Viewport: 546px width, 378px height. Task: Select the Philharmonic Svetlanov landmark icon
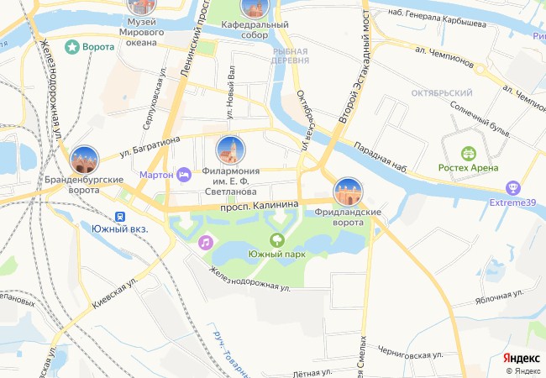pos(230,150)
